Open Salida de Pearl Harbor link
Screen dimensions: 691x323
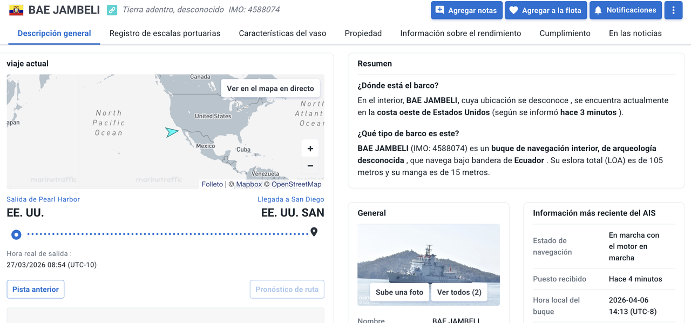tap(43, 199)
